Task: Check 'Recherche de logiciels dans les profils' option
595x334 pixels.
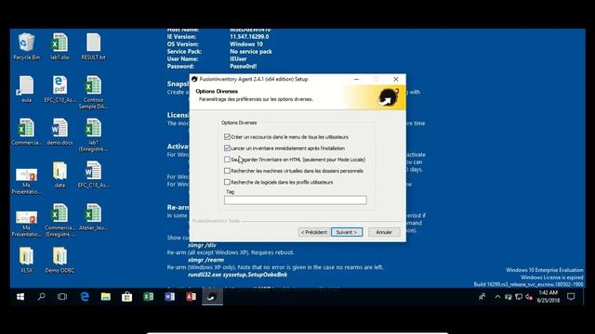Action: [227, 182]
